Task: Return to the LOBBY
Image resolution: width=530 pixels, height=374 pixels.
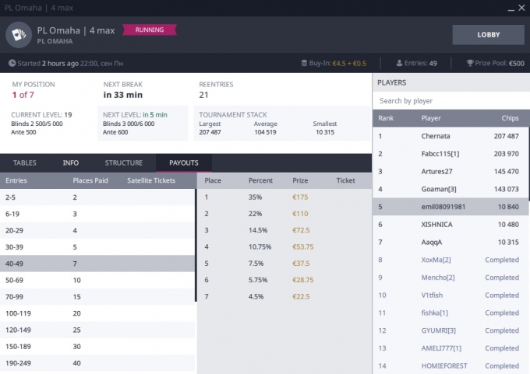Action: pos(489,34)
